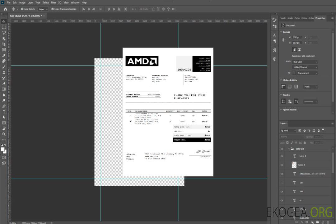Select the Eyedropper tool

[4, 55]
